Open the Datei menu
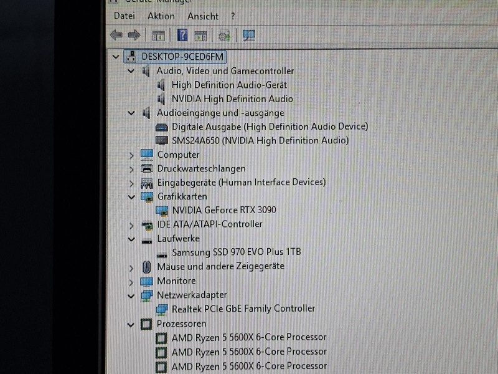498x374 pixels. coord(125,16)
